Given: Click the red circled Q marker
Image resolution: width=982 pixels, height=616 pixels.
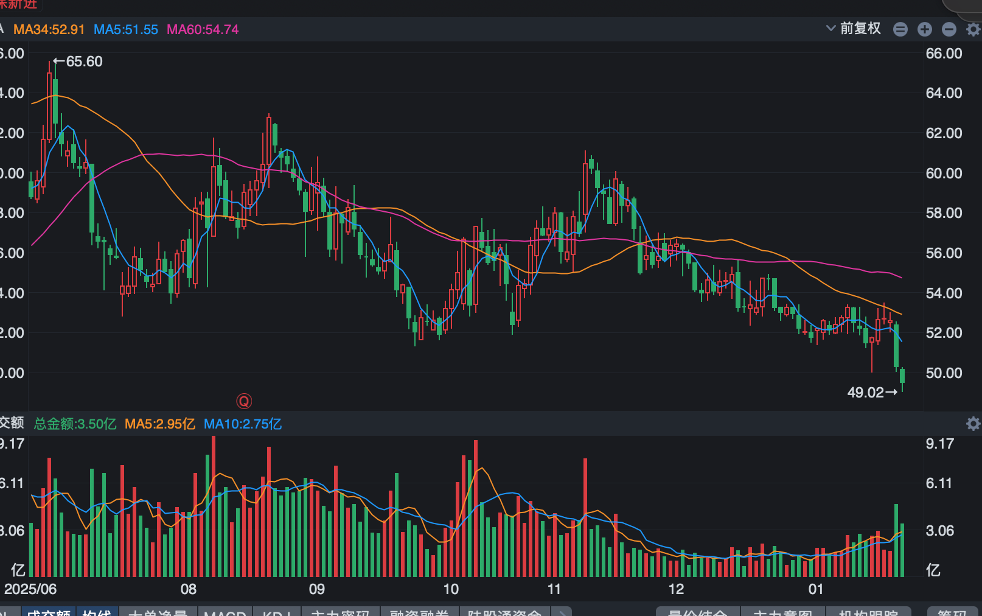Looking at the screenshot, I should (x=244, y=401).
